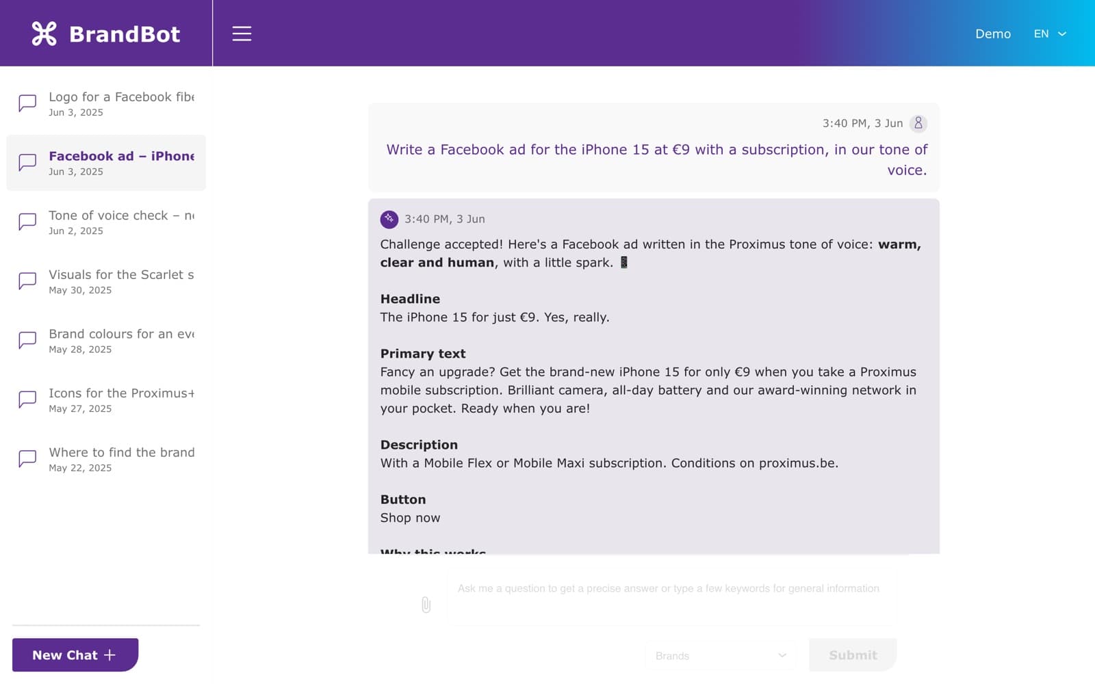Click the Demo link in header
This screenshot has width=1095, height=684.
click(x=993, y=34)
